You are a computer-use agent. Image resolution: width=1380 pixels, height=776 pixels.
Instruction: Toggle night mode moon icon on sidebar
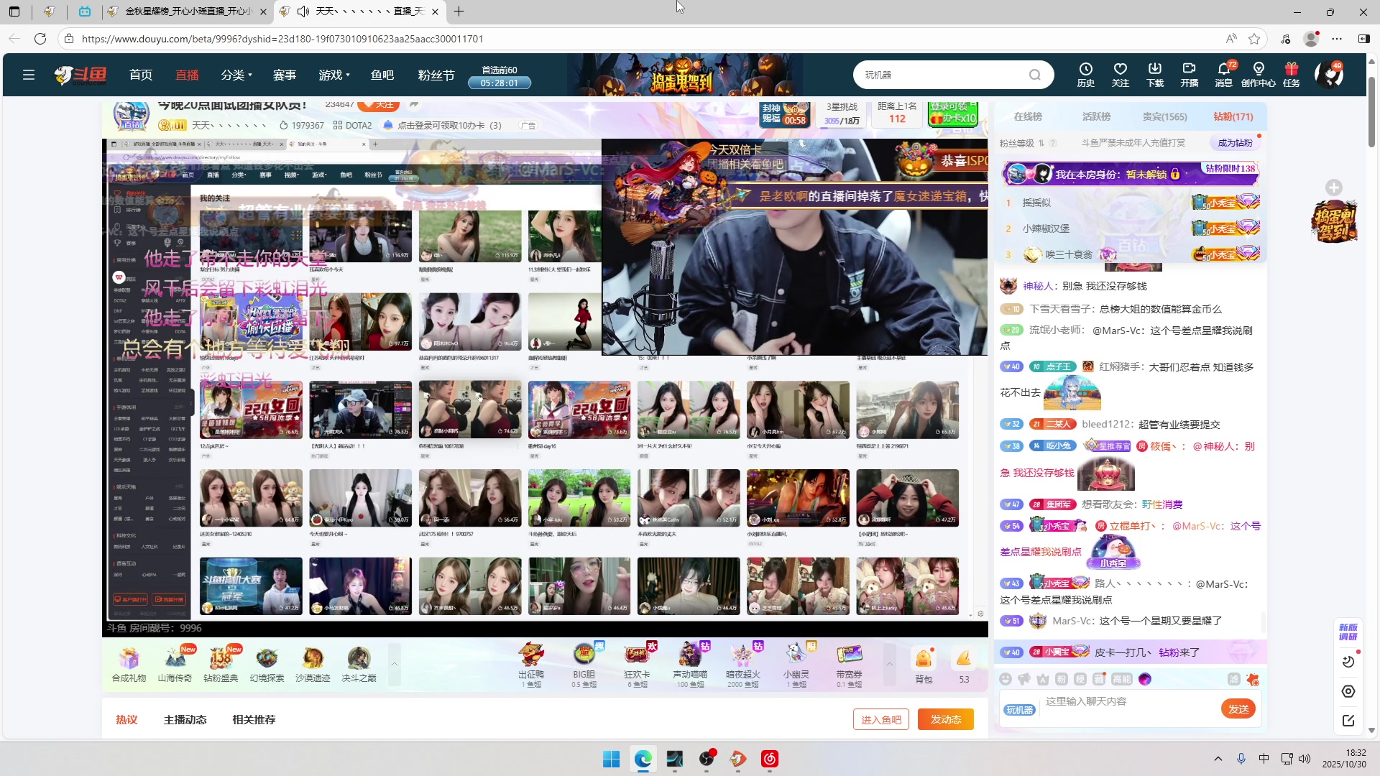point(1348,662)
